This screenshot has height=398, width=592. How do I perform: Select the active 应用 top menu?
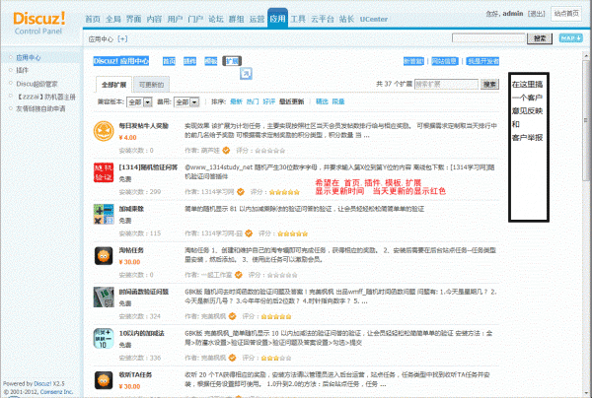[277, 18]
